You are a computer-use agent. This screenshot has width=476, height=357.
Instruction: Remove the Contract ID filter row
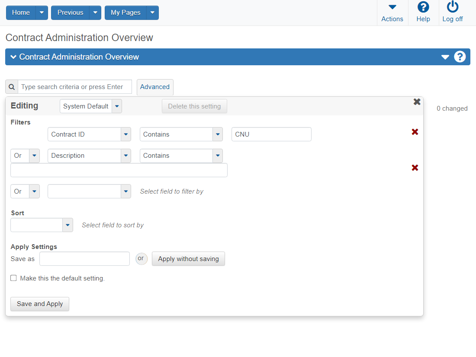click(415, 132)
